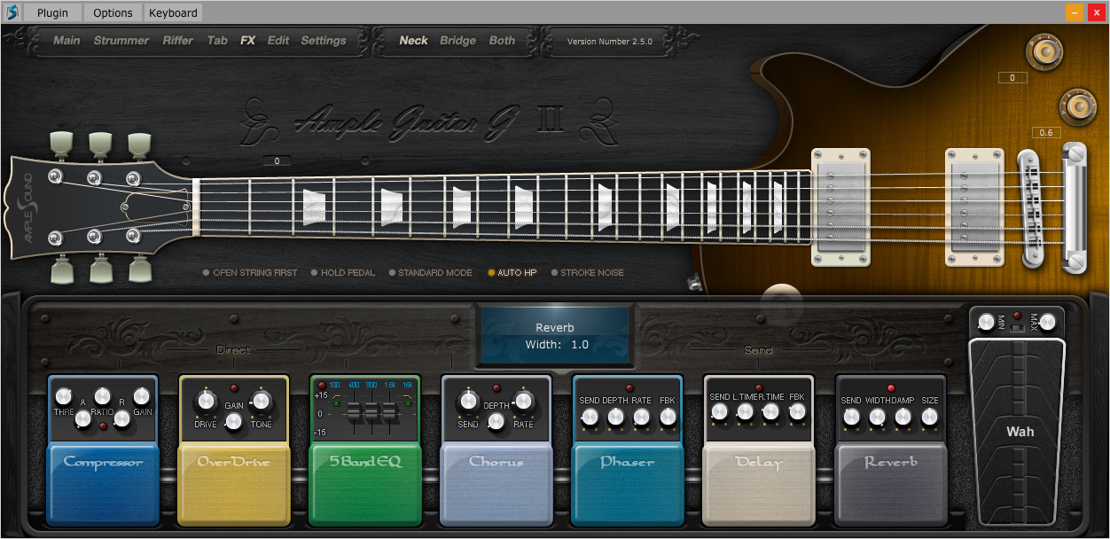The width and height of the screenshot is (1110, 539).
Task: Click the tone value field showing 0.6
Action: click(1046, 133)
